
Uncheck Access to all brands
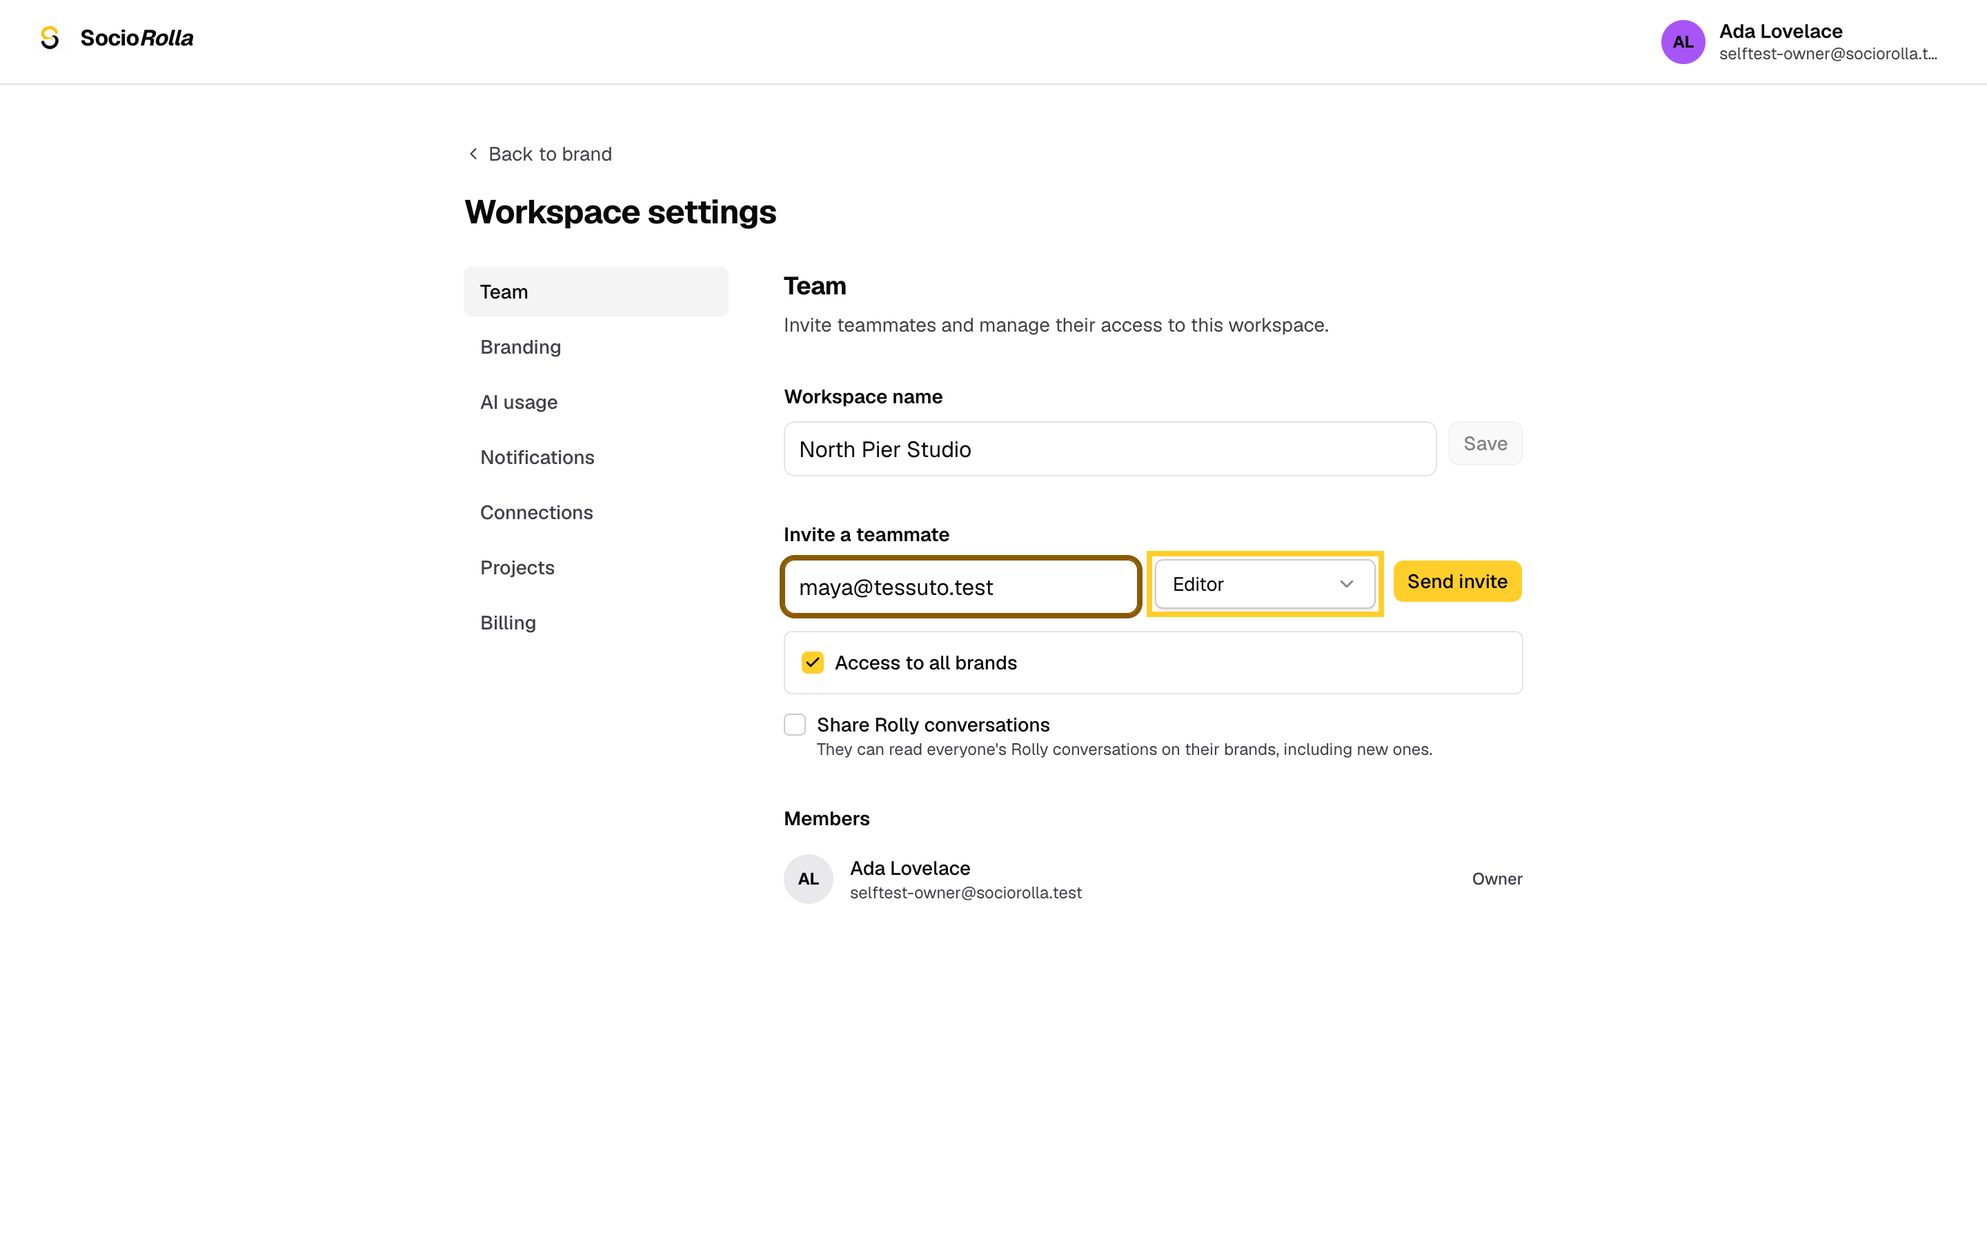coord(812,663)
